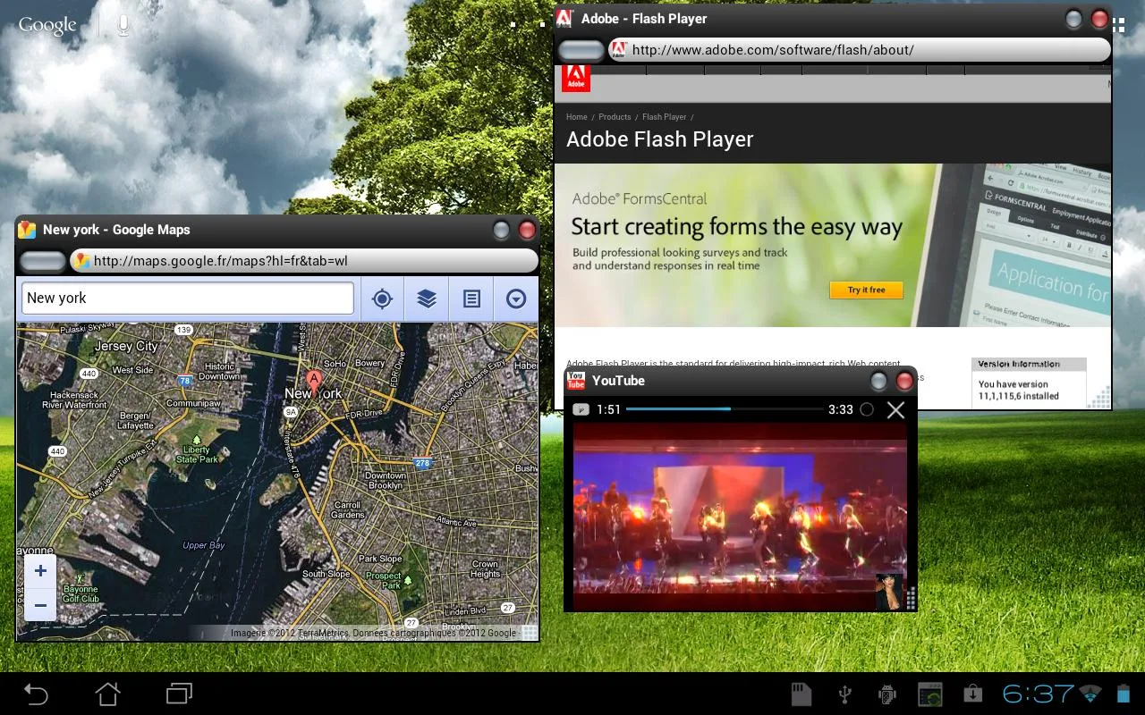
Task: Open the download notification bag icon
Action: click(x=972, y=694)
